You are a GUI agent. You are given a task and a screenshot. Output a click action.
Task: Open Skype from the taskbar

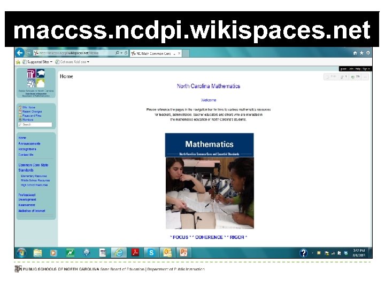(151, 252)
